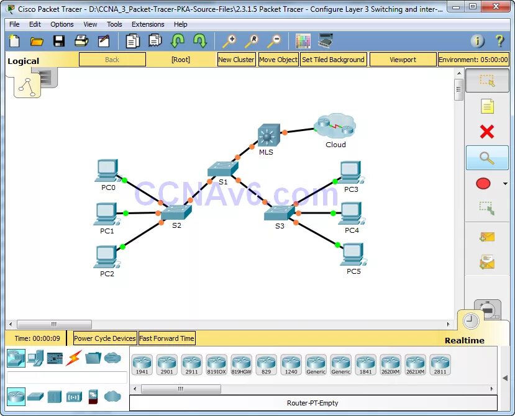Viewport: 515px width, 416px height.
Task: Select the End Devices category icon
Action: tap(35, 358)
